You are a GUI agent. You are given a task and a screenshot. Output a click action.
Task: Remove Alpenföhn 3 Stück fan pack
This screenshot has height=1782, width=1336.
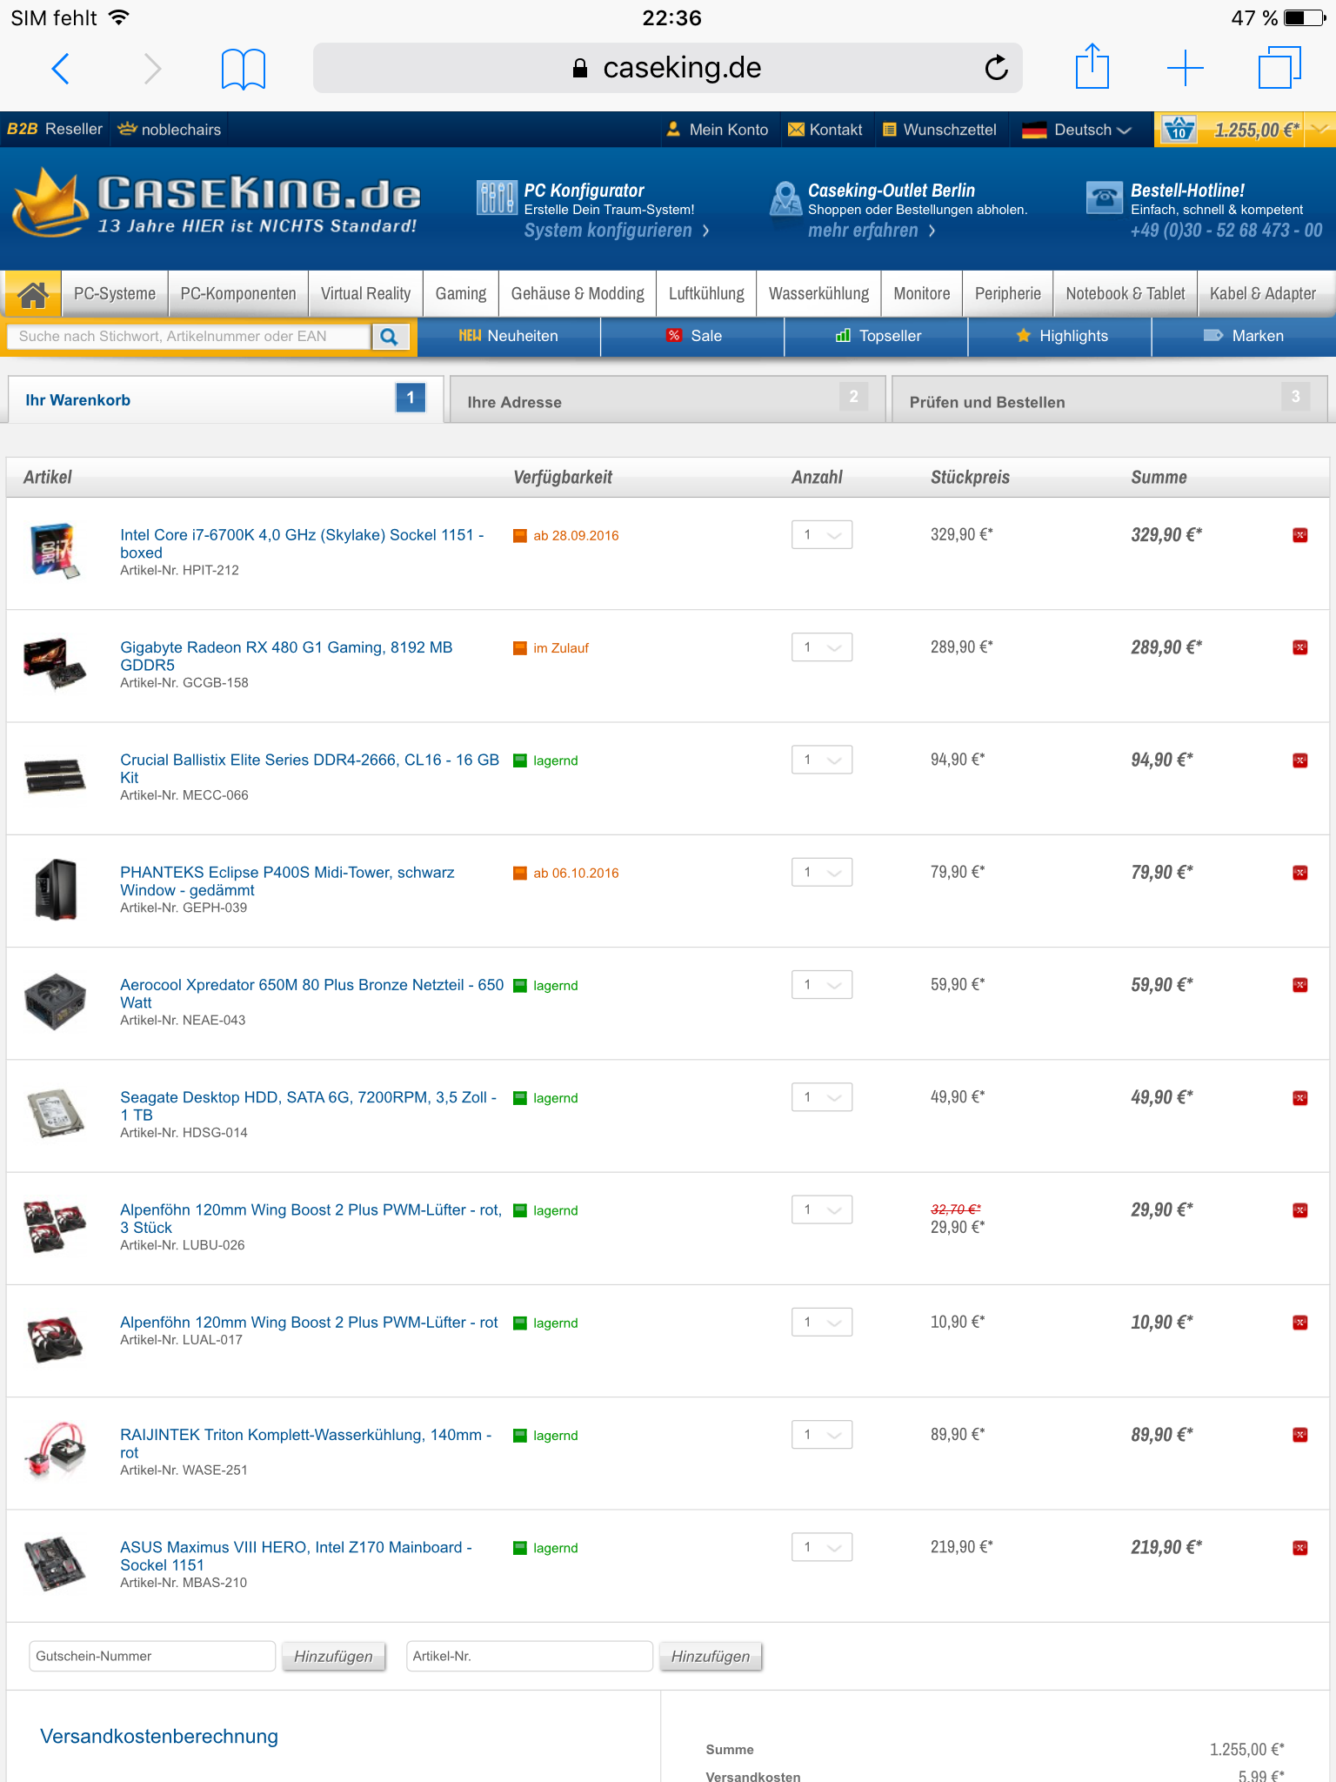[x=1300, y=1210]
